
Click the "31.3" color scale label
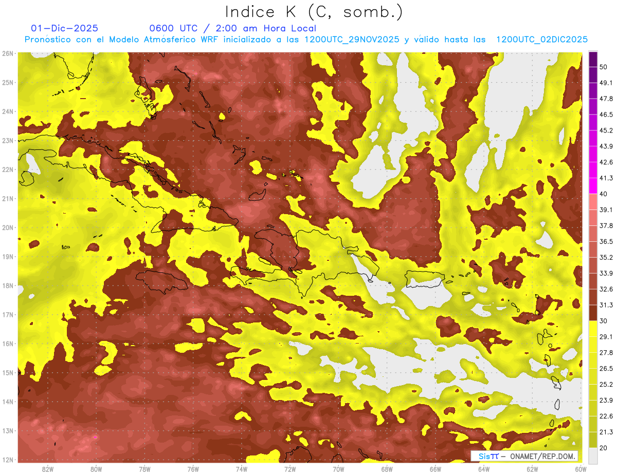606,305
